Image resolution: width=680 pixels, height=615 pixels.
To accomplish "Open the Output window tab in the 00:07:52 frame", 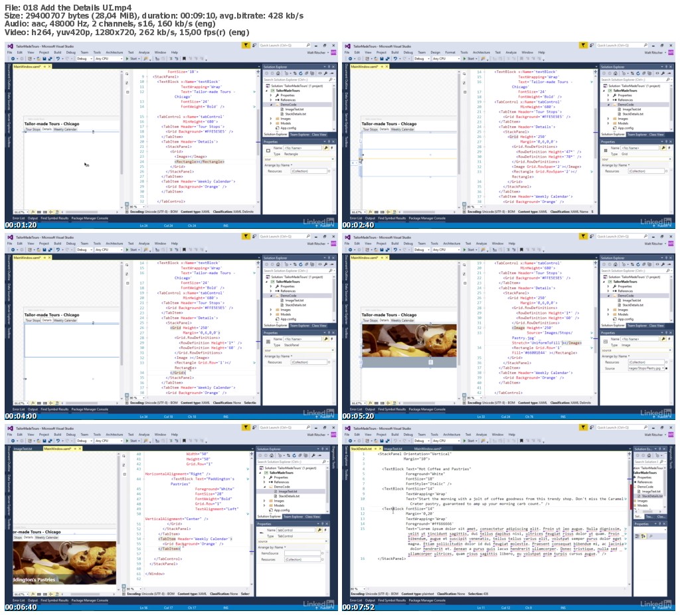I will coord(370,600).
